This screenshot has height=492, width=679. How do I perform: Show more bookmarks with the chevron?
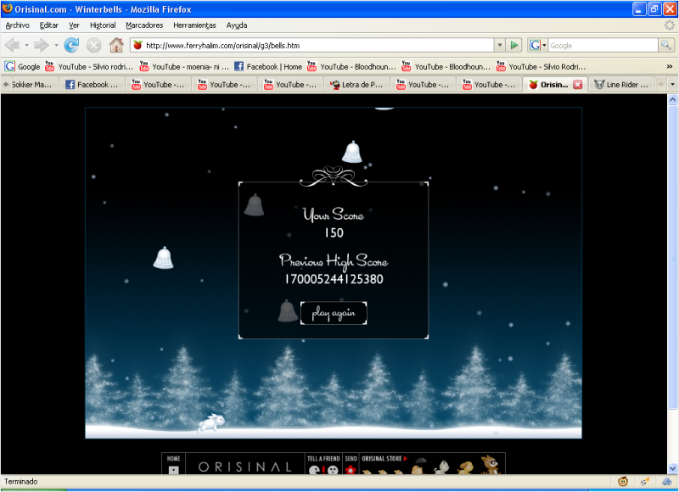pyautogui.click(x=669, y=66)
